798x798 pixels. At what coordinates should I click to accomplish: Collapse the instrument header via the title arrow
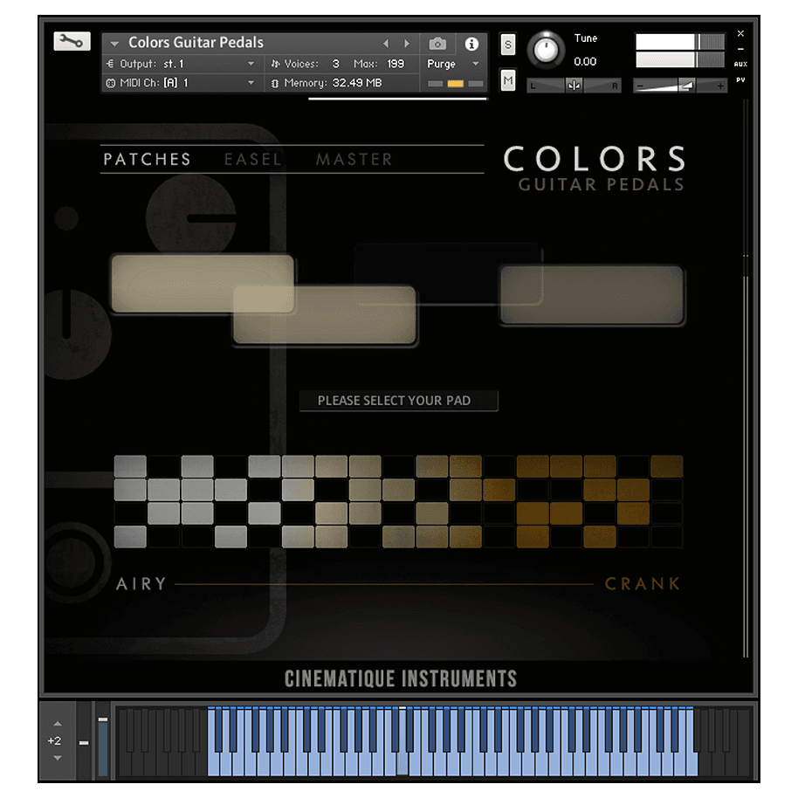tap(114, 44)
